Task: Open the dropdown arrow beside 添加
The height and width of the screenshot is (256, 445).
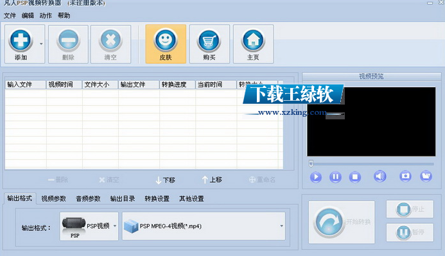Action: (x=41, y=44)
